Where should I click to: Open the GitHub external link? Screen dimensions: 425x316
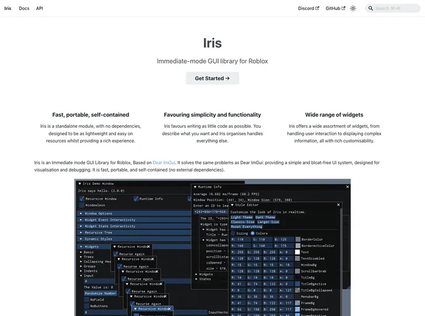point(335,9)
